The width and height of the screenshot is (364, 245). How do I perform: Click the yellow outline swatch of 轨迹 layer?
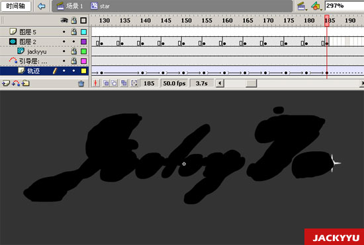click(x=83, y=71)
